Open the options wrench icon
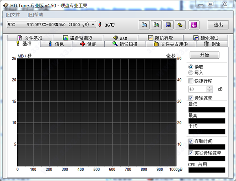The height and width of the screenshot is (181, 236). 179,25
